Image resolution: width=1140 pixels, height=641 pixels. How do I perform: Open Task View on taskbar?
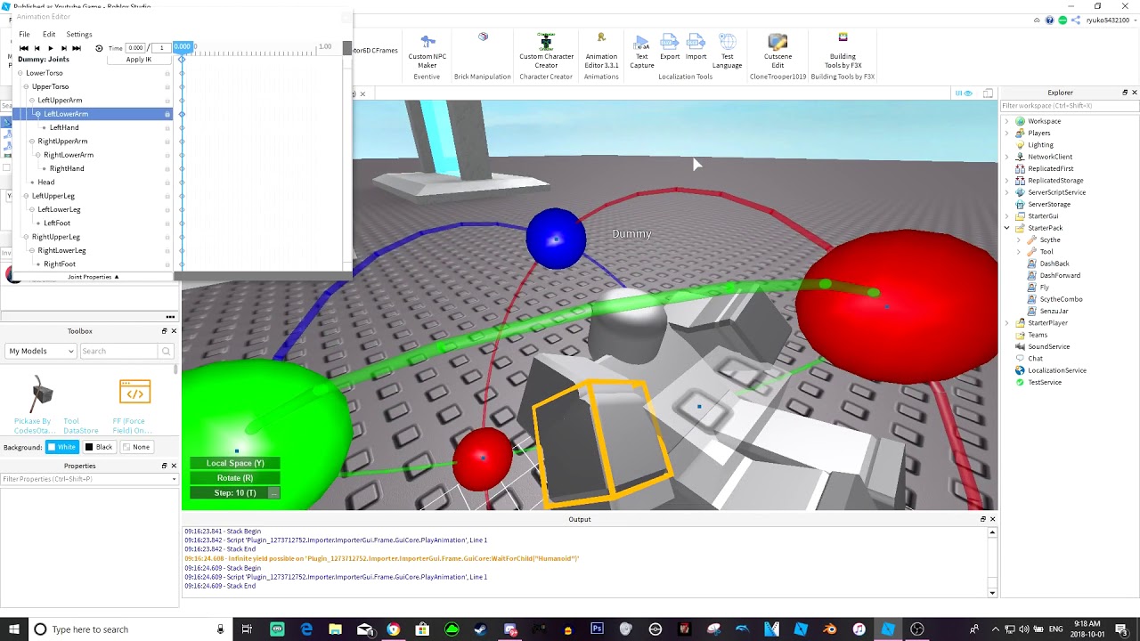247,629
